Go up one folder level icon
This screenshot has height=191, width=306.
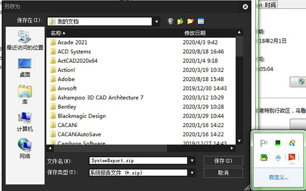pos(181,21)
